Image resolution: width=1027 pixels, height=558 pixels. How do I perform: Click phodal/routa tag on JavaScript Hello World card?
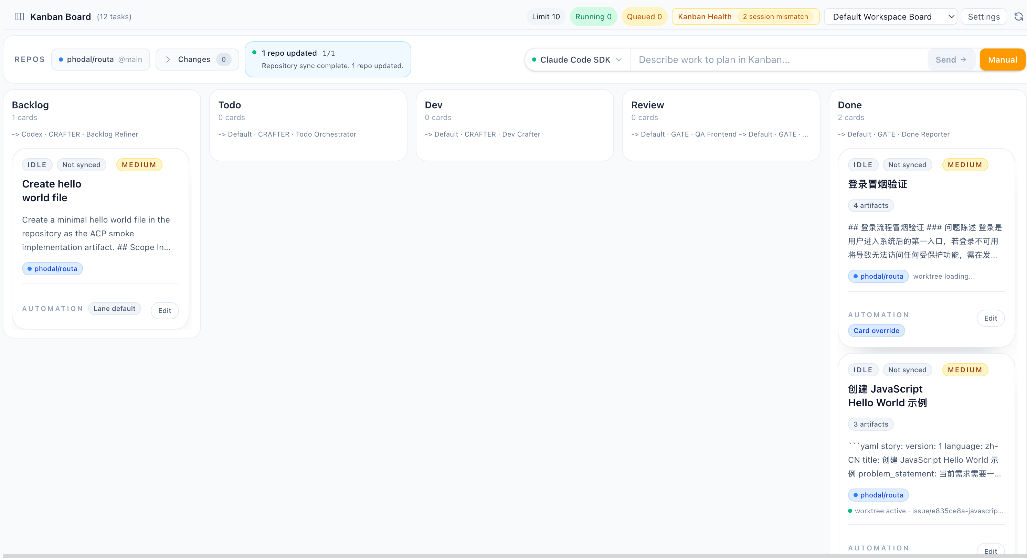[x=878, y=495]
